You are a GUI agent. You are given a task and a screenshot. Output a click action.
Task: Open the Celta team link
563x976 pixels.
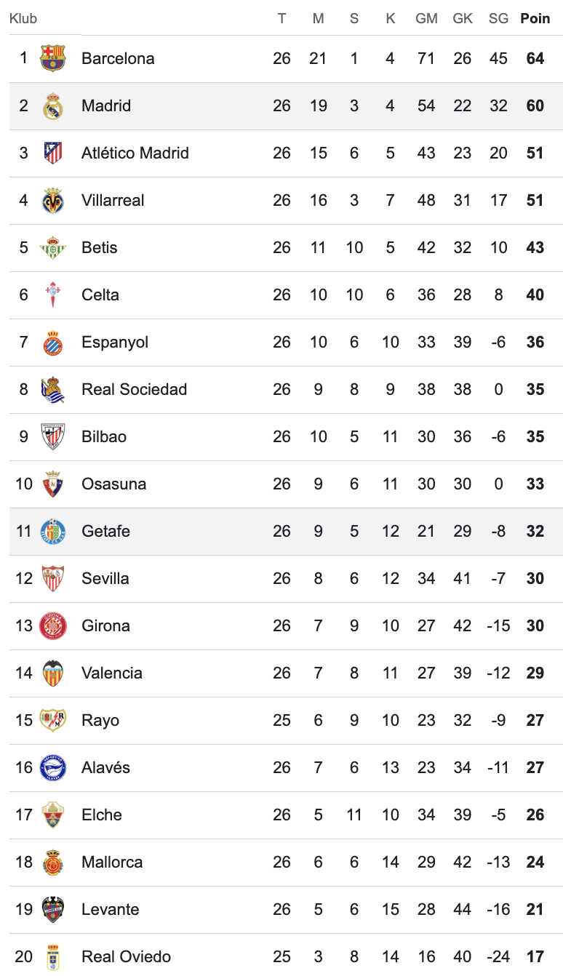[x=100, y=295]
